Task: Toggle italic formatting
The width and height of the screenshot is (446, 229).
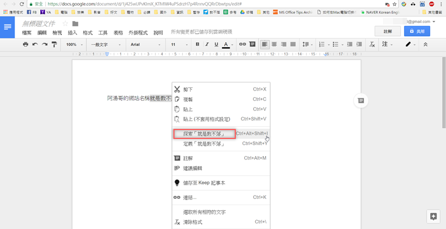Action: coord(206,44)
